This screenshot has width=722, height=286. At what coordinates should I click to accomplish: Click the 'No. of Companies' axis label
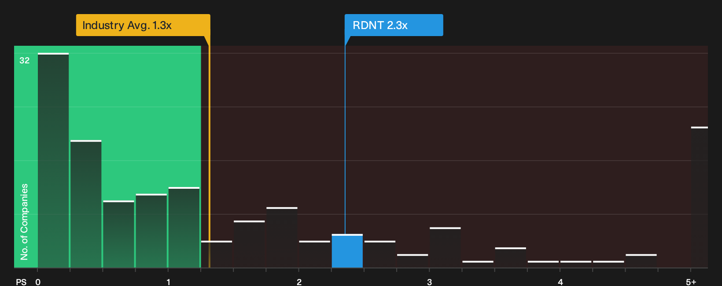(24, 221)
